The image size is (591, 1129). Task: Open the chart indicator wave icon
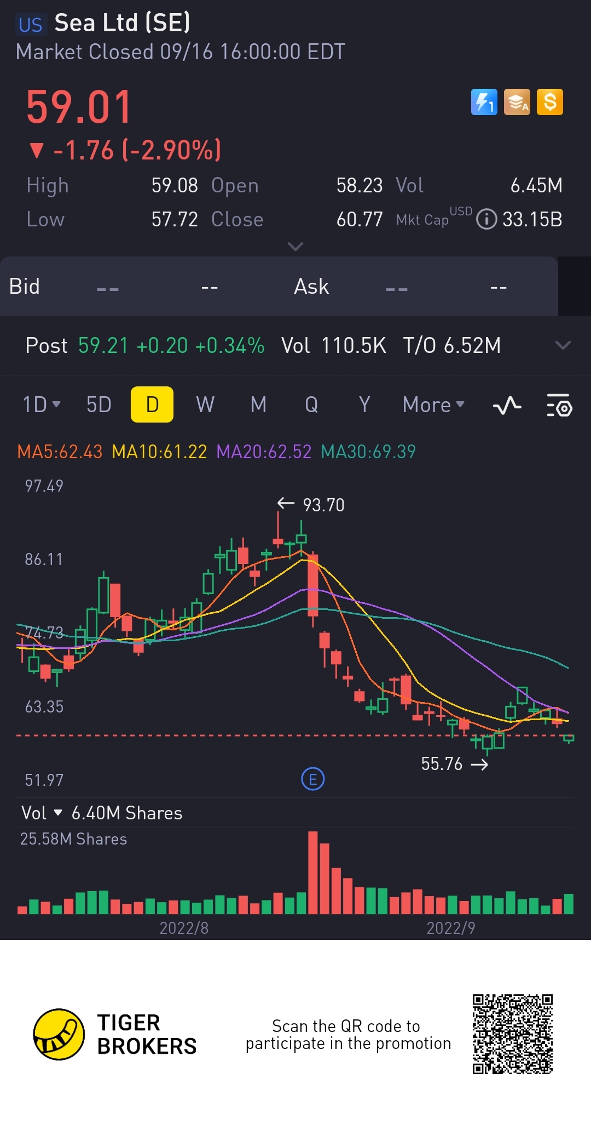pyautogui.click(x=507, y=406)
